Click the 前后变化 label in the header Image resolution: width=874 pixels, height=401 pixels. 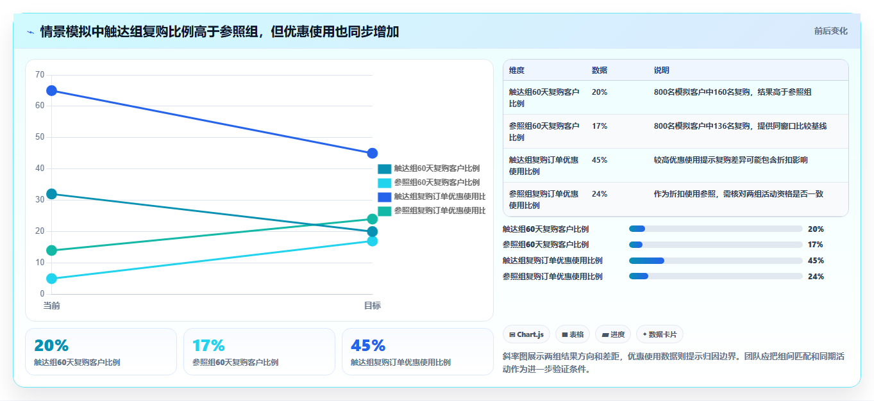pos(830,31)
